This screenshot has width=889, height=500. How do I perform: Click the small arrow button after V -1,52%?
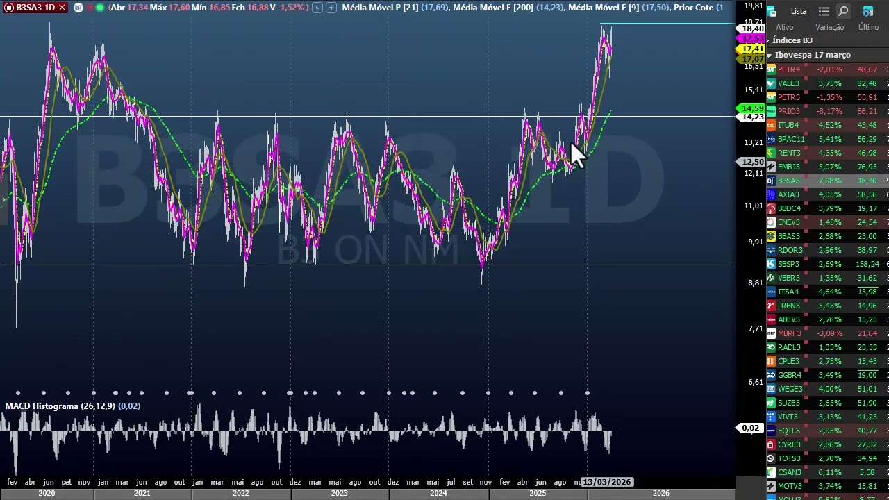tap(317, 7)
